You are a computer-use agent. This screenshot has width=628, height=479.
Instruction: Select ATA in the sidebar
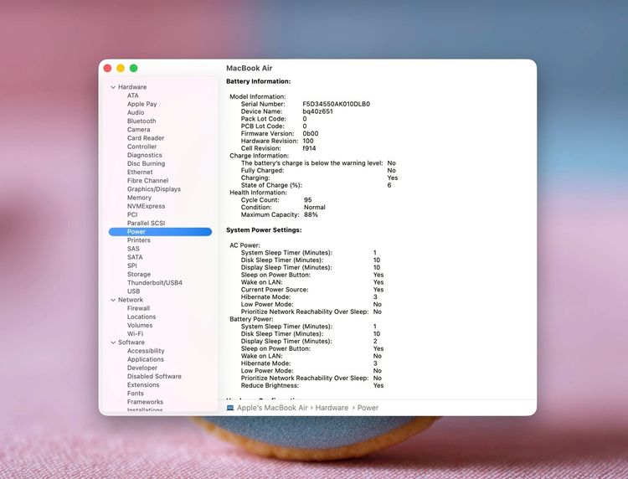click(133, 95)
